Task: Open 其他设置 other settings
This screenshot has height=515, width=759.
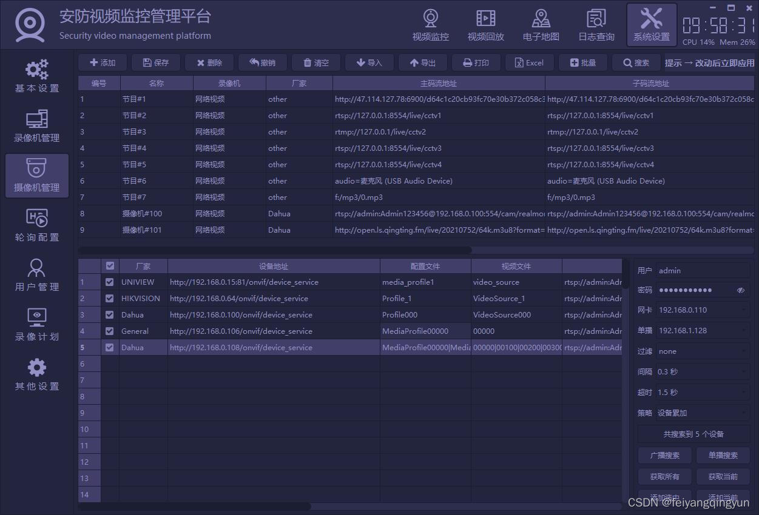Action: point(36,376)
